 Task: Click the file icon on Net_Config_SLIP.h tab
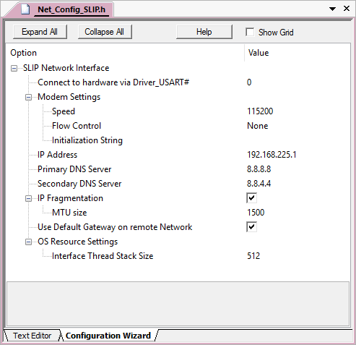(25, 9)
